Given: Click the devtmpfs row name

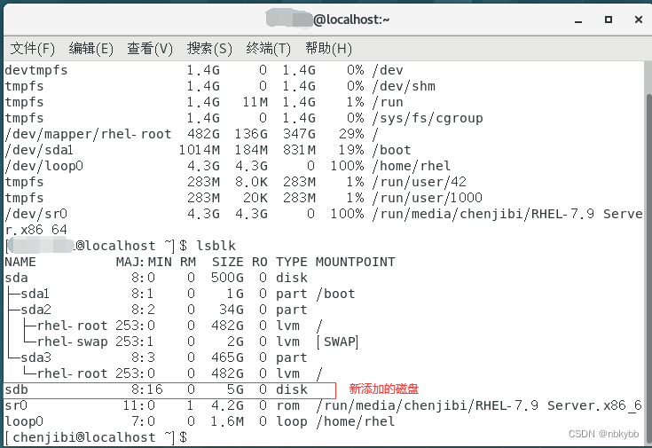Looking at the screenshot, I should (36, 70).
